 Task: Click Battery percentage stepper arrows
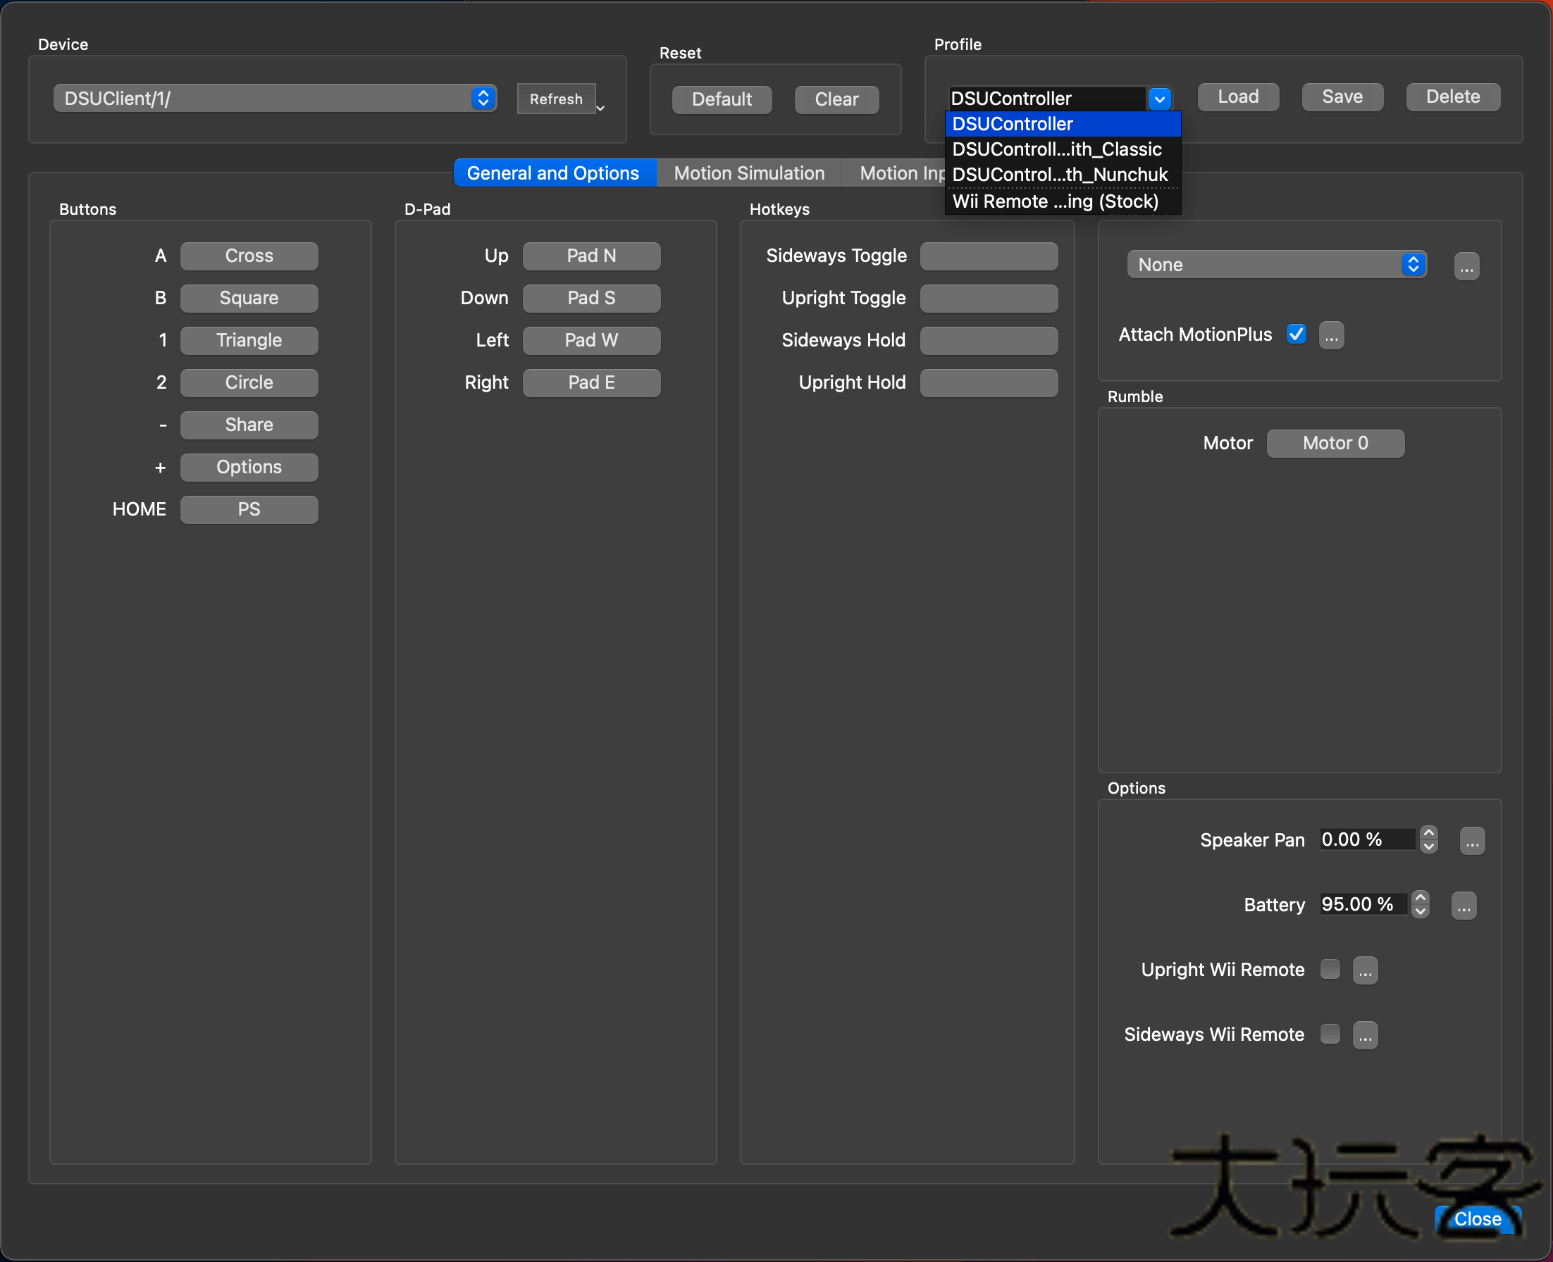(1419, 904)
